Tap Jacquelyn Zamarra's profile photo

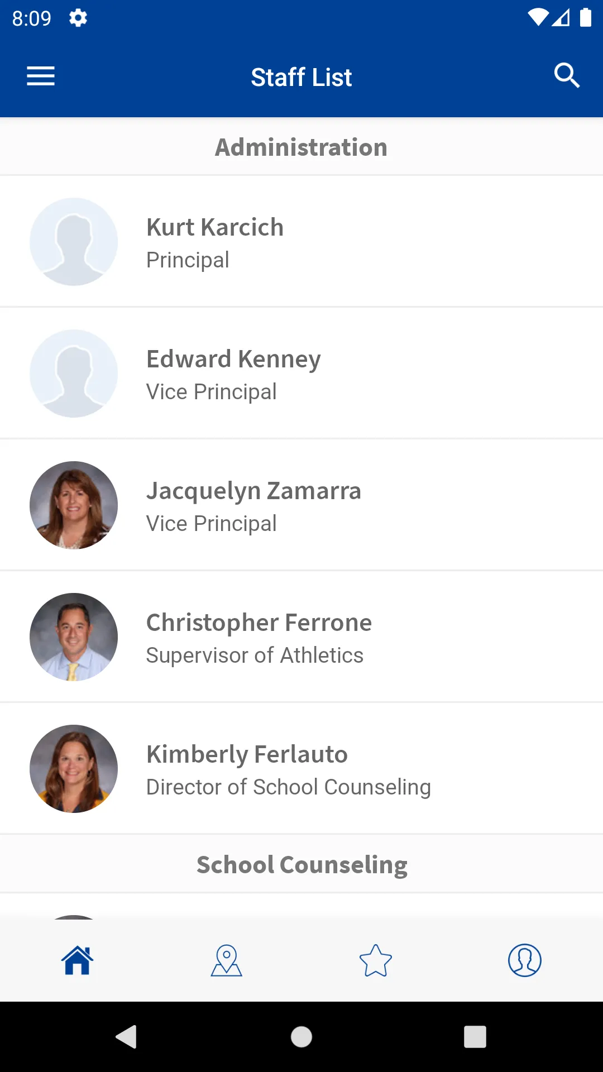point(74,505)
